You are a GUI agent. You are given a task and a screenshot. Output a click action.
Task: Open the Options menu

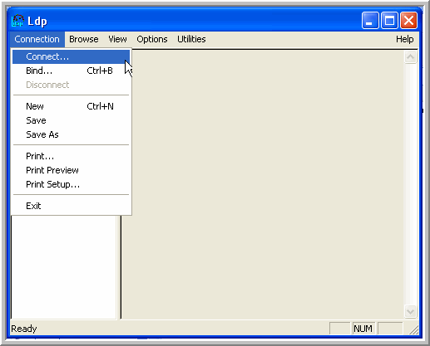152,39
